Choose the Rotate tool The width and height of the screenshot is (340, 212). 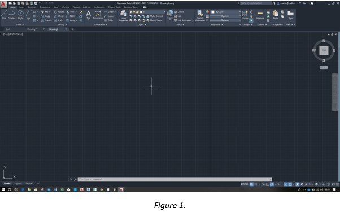click(59, 12)
